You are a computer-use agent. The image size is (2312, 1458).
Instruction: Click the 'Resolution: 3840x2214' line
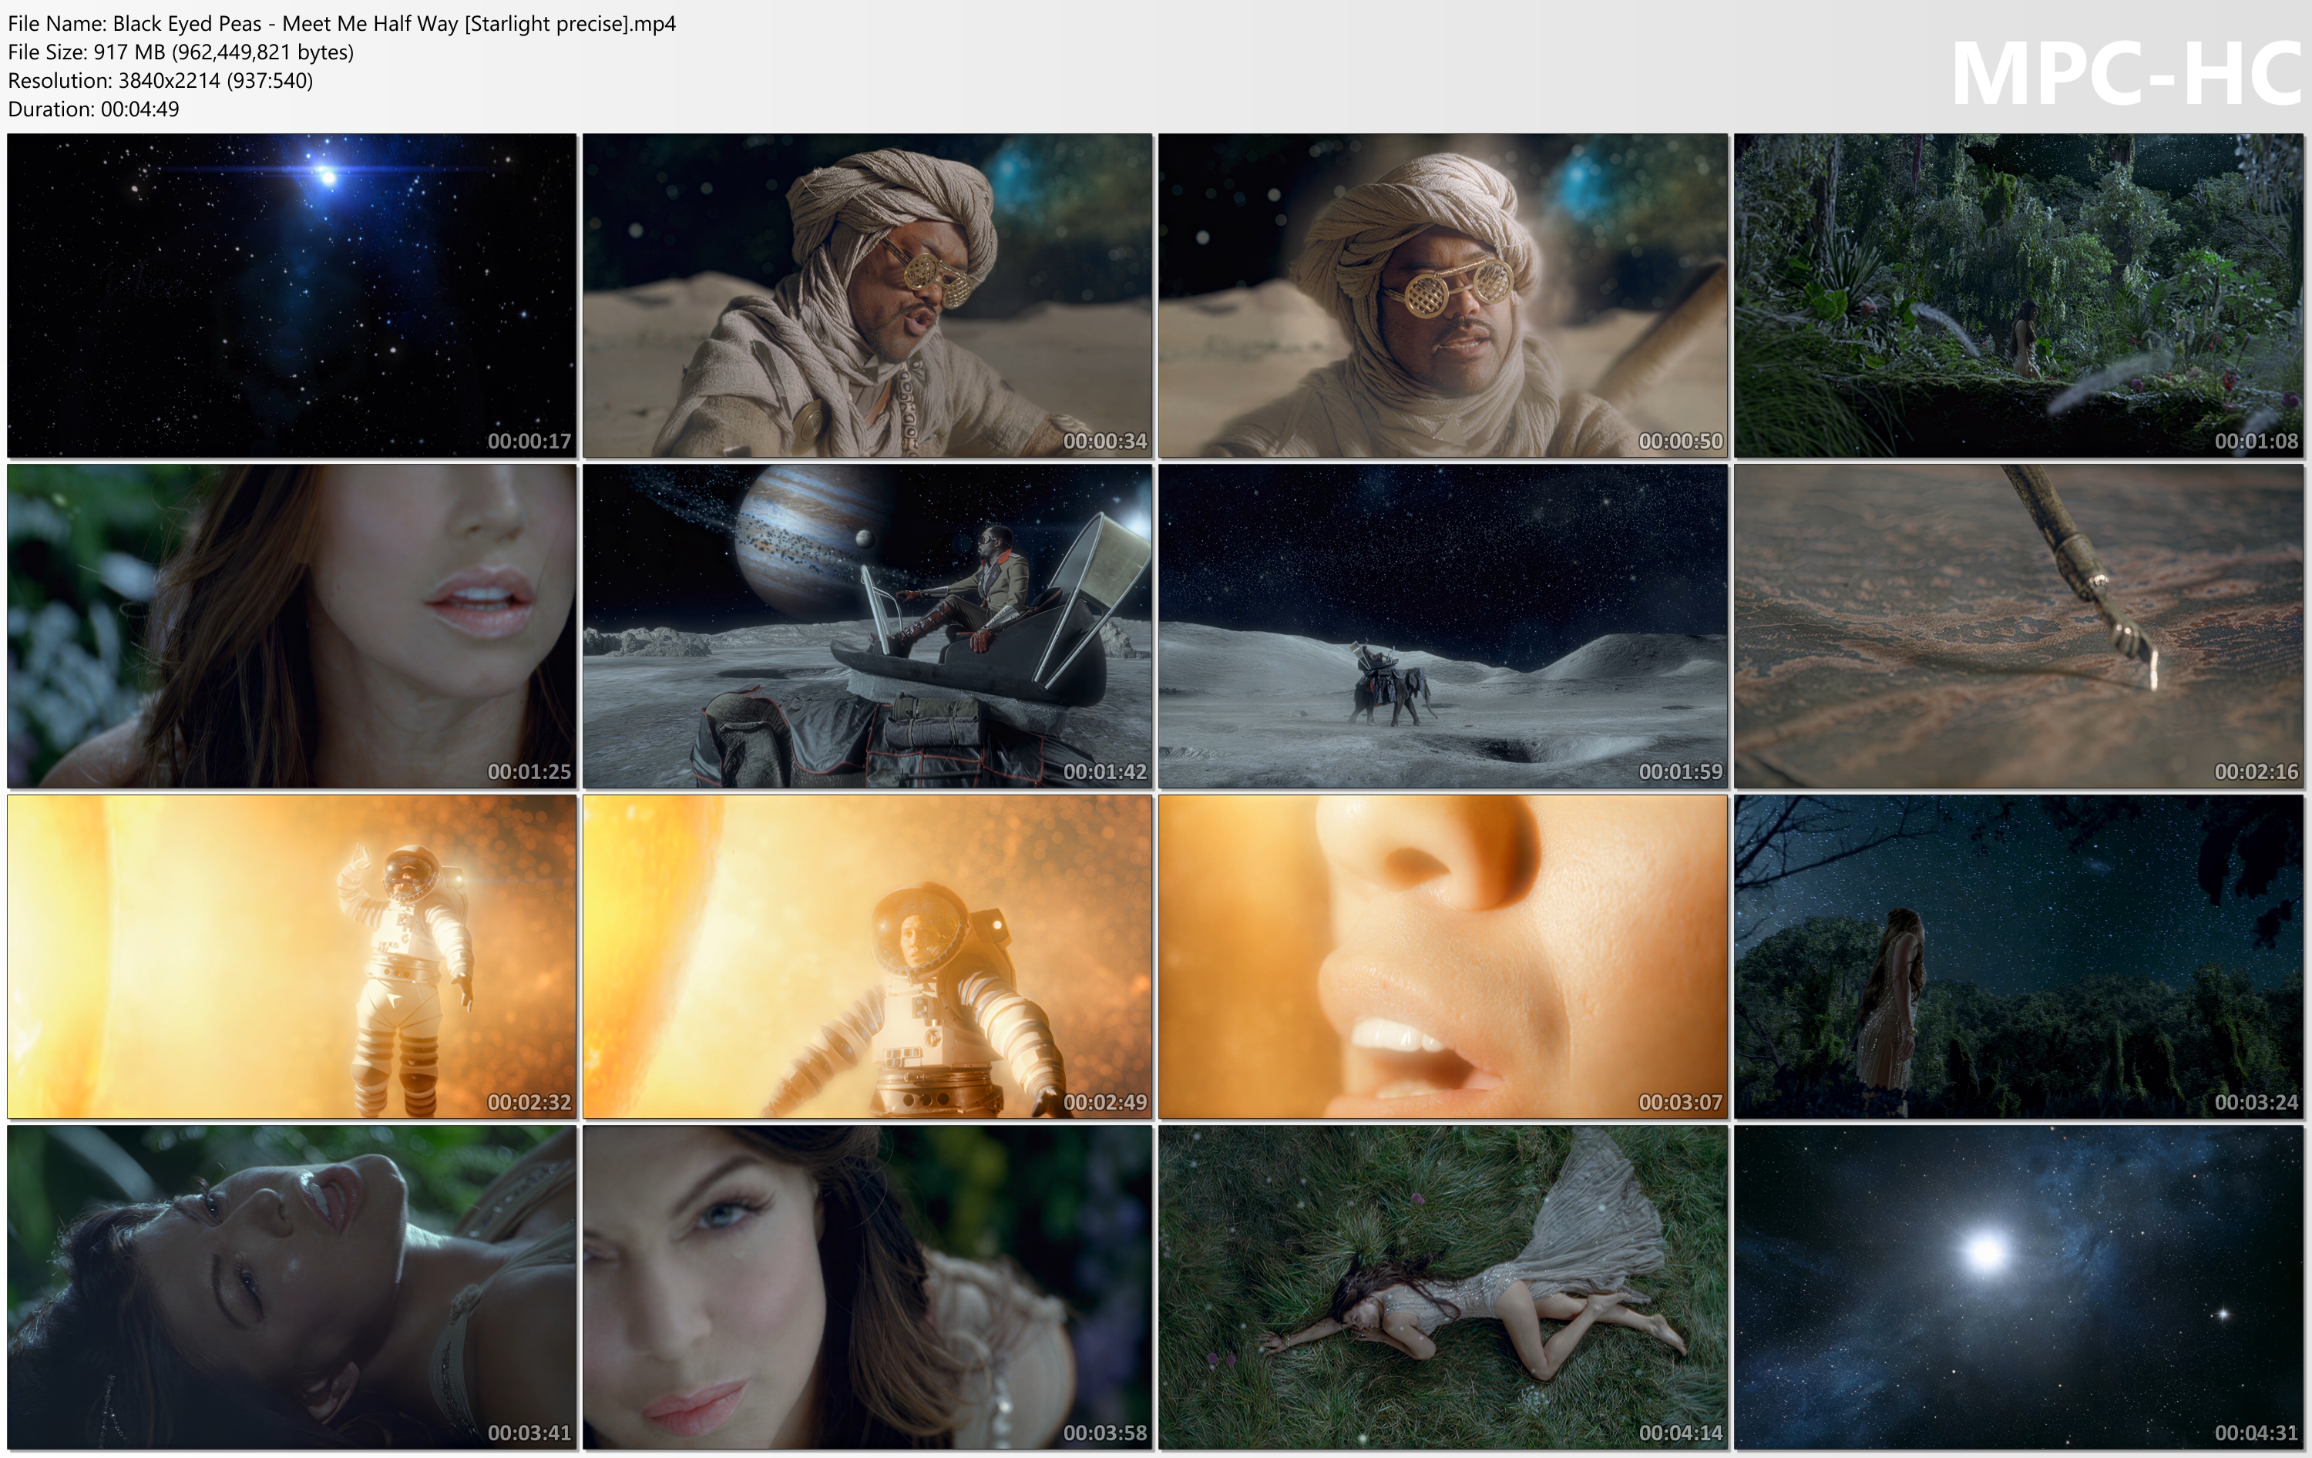[160, 81]
